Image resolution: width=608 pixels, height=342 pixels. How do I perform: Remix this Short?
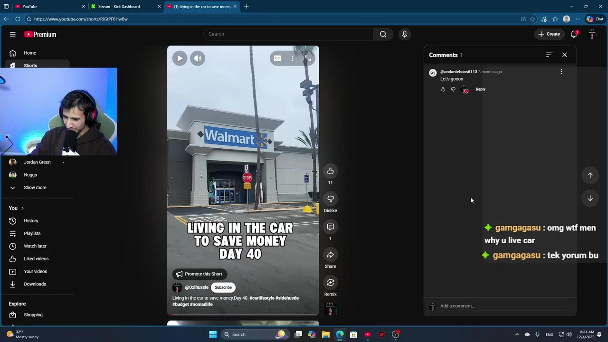(331, 283)
